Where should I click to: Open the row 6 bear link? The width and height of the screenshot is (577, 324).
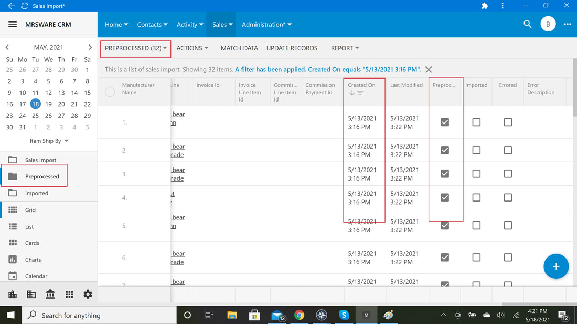coord(178,253)
